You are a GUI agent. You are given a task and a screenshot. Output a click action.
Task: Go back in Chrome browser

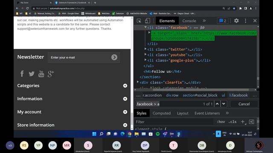coord(17,8)
